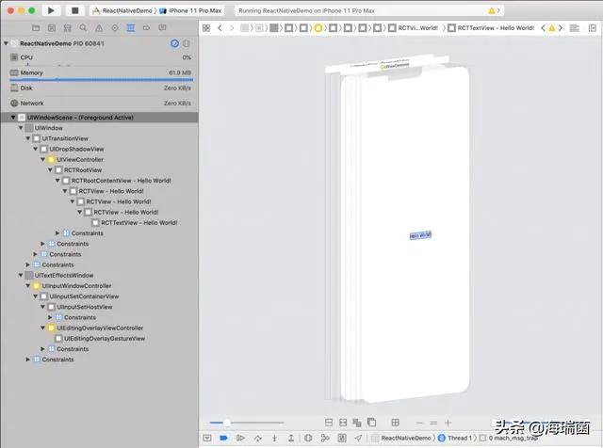Open the Source Control navigator icon
The image size is (603, 448).
pos(52,27)
